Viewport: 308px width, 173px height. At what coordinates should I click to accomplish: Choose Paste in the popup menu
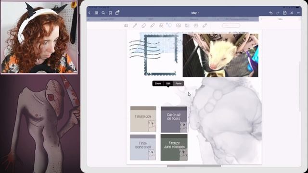(x=179, y=84)
